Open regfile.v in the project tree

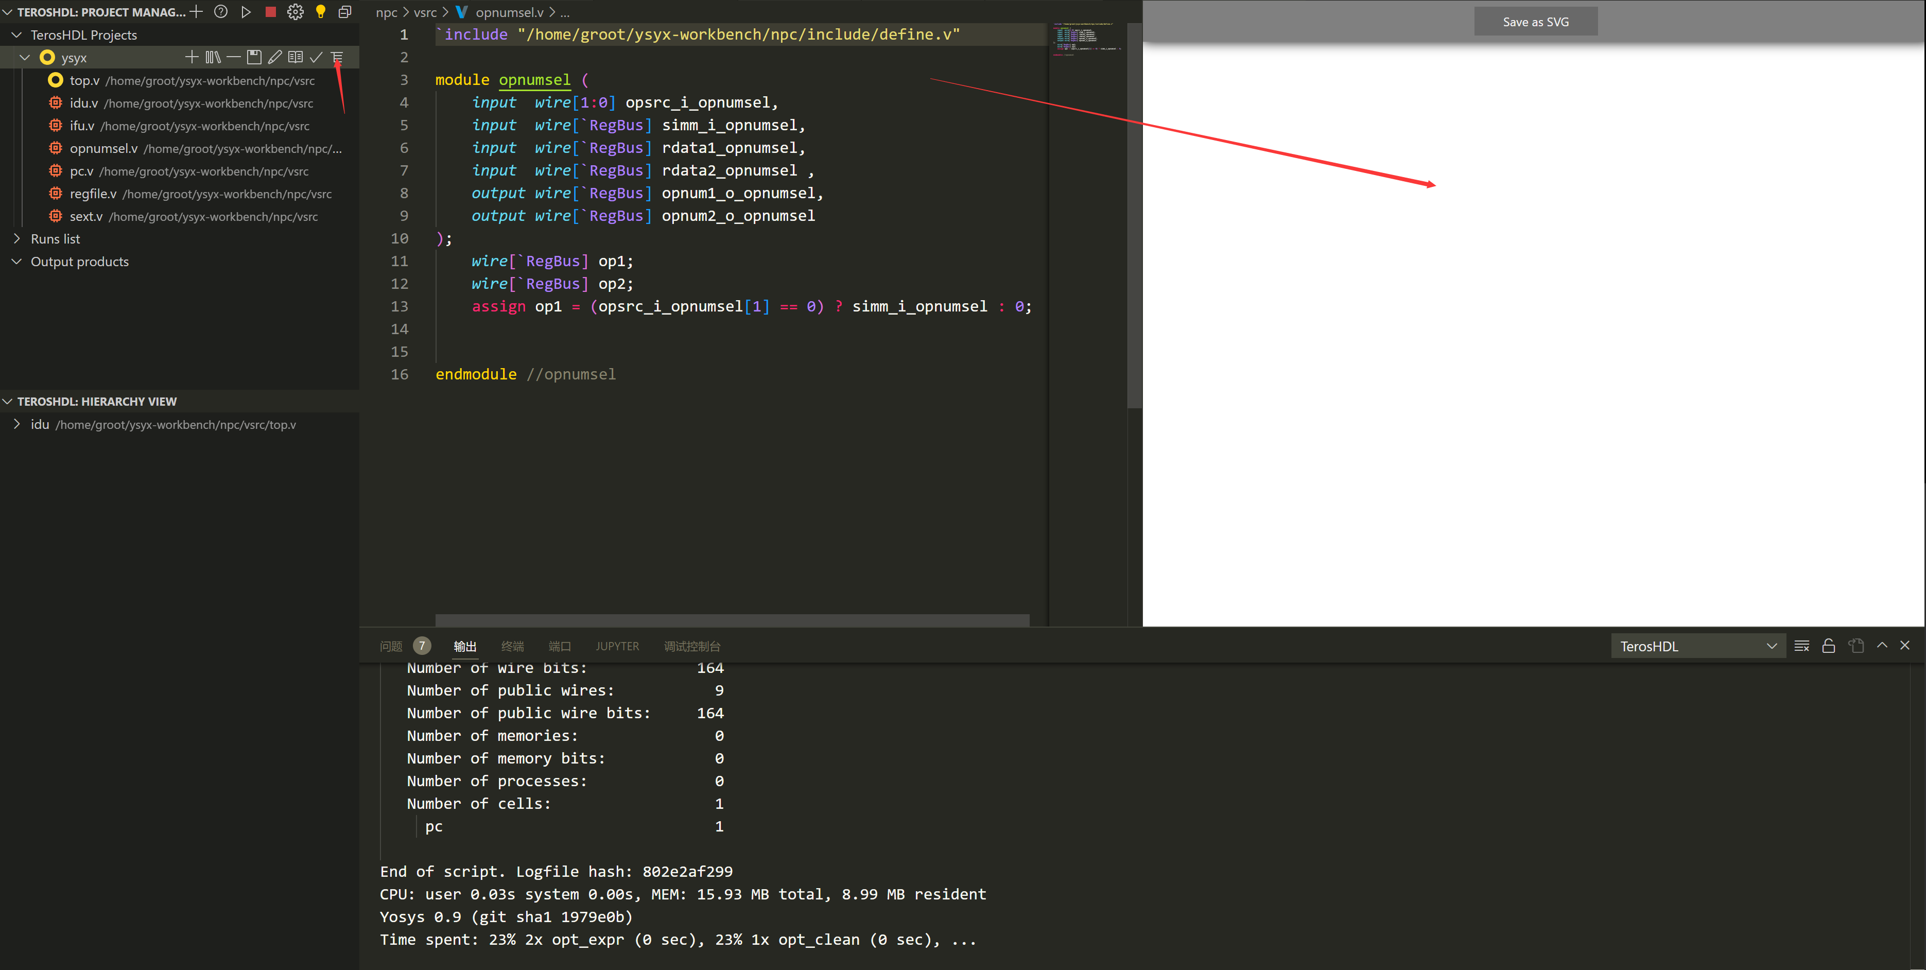[x=94, y=194]
